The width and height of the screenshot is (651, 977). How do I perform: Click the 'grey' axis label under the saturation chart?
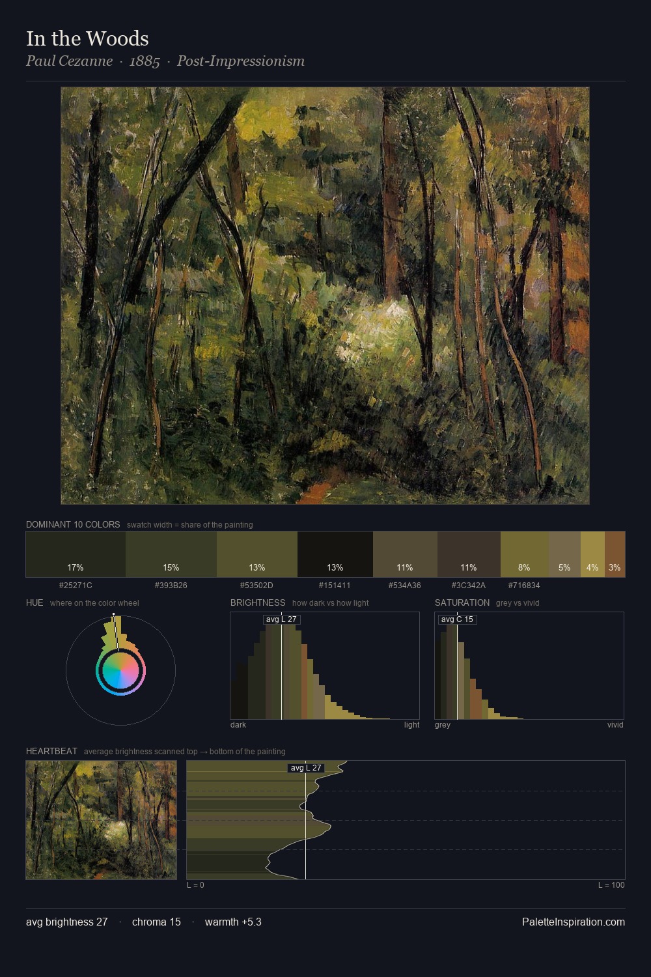click(443, 725)
